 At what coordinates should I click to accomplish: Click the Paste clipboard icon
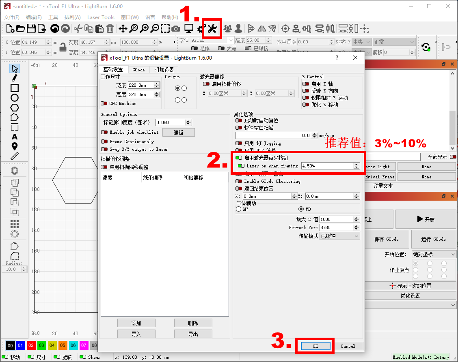point(99,29)
